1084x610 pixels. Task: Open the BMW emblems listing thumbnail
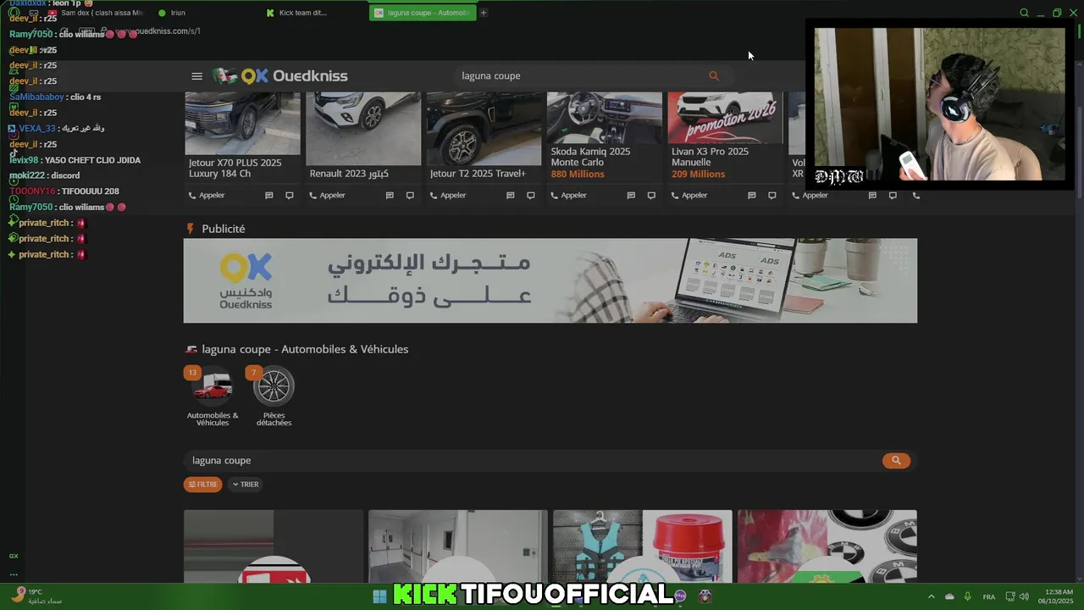coord(827,546)
